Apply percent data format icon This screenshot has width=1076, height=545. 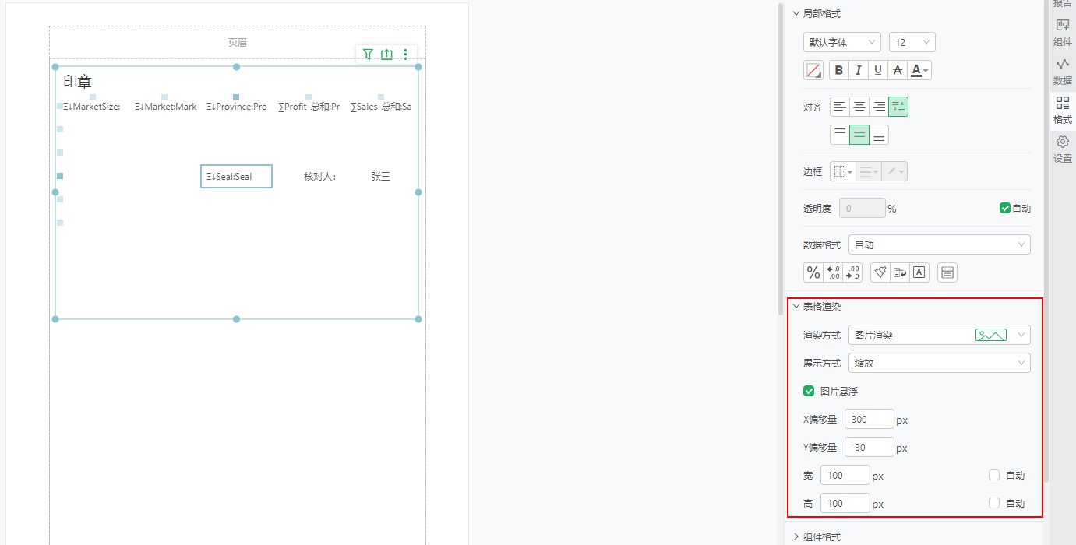813,272
